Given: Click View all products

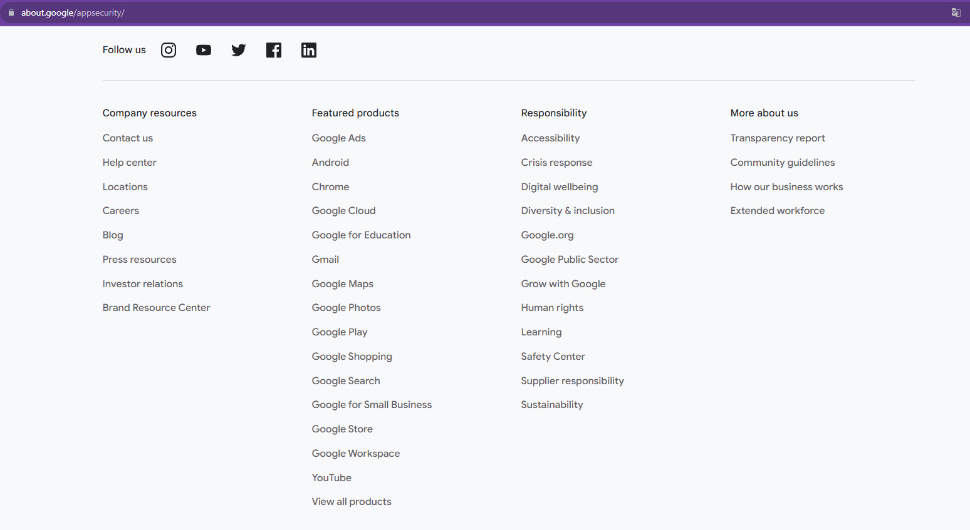Looking at the screenshot, I should tap(352, 502).
